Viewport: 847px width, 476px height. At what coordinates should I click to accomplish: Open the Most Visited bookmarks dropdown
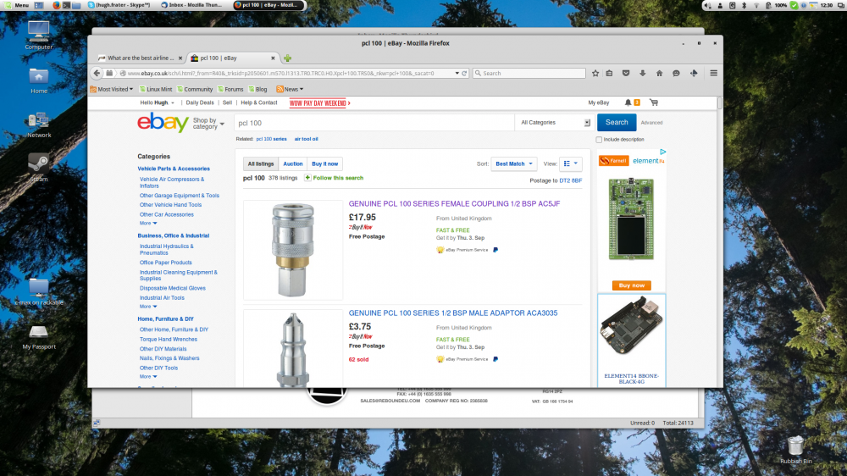(112, 89)
